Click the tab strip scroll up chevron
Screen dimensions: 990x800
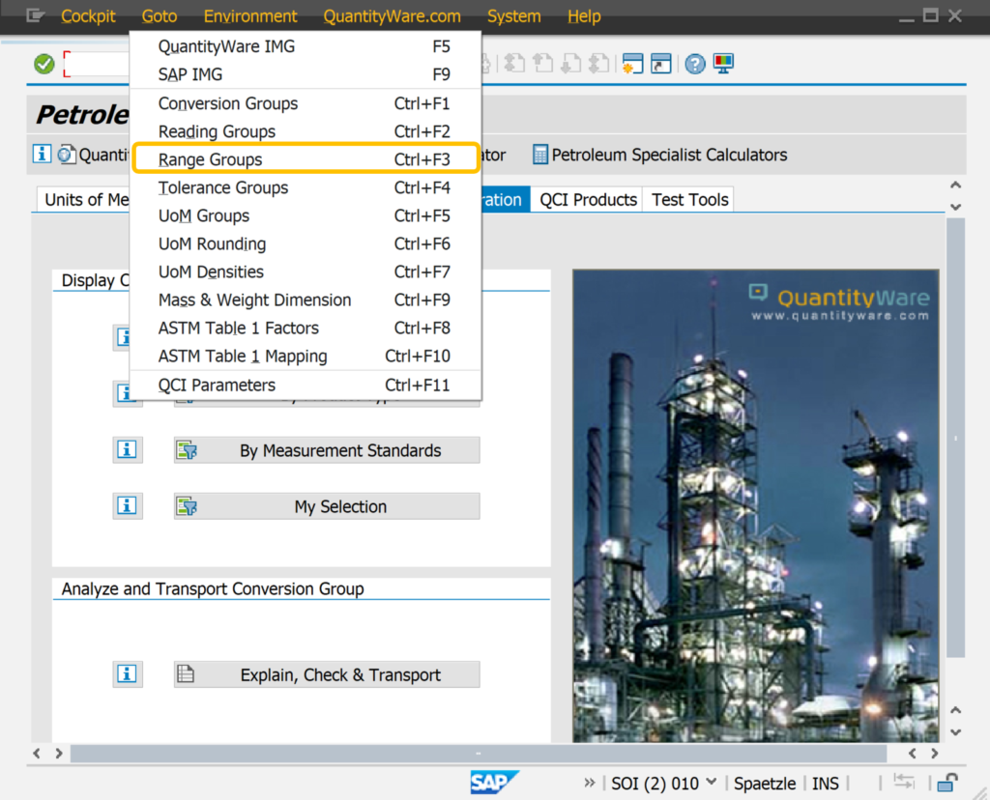pos(956,186)
